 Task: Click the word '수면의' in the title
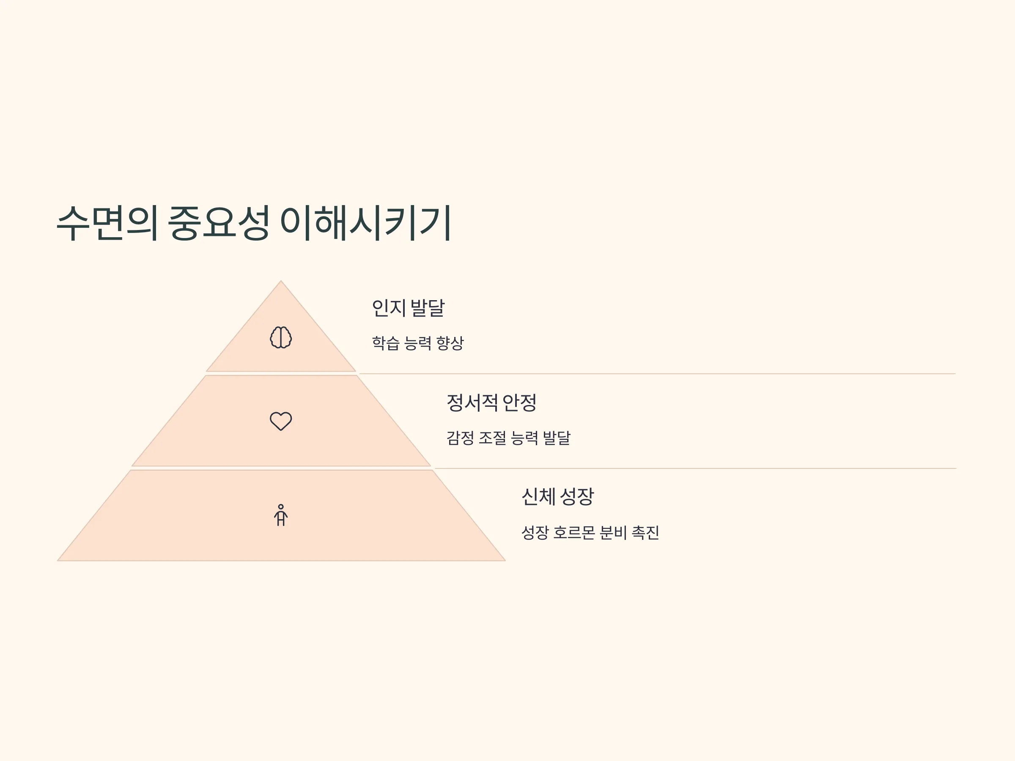(x=108, y=223)
